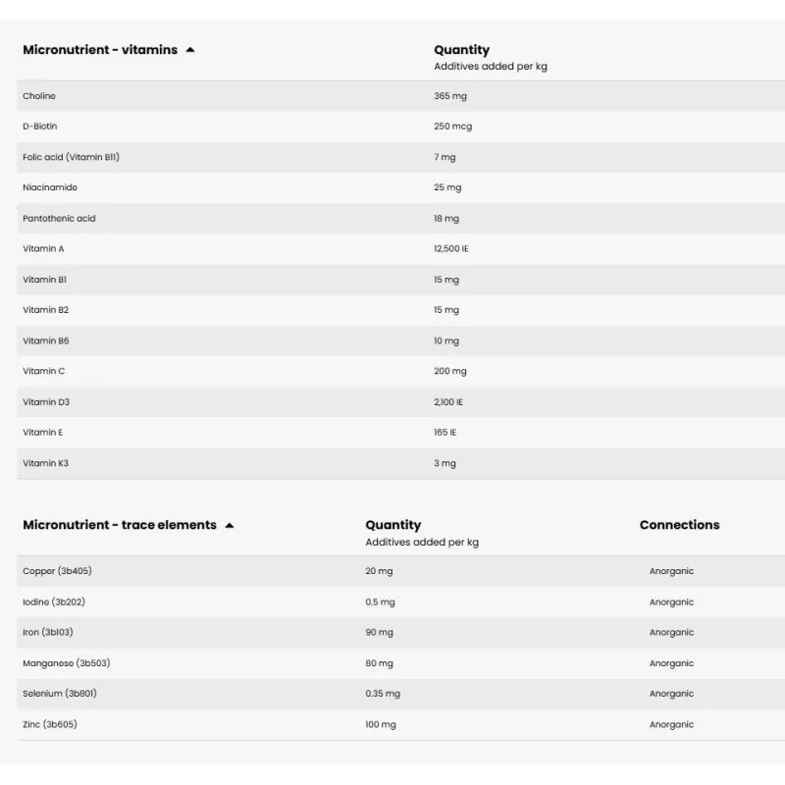Click the Copper (3b405) entry
Screen dimensions: 785x785
57,571
